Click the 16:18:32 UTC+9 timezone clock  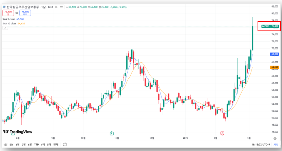coord(261,145)
